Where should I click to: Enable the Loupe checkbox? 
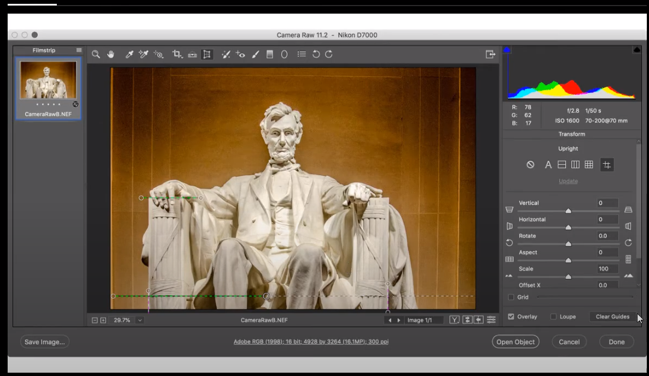pyautogui.click(x=554, y=317)
